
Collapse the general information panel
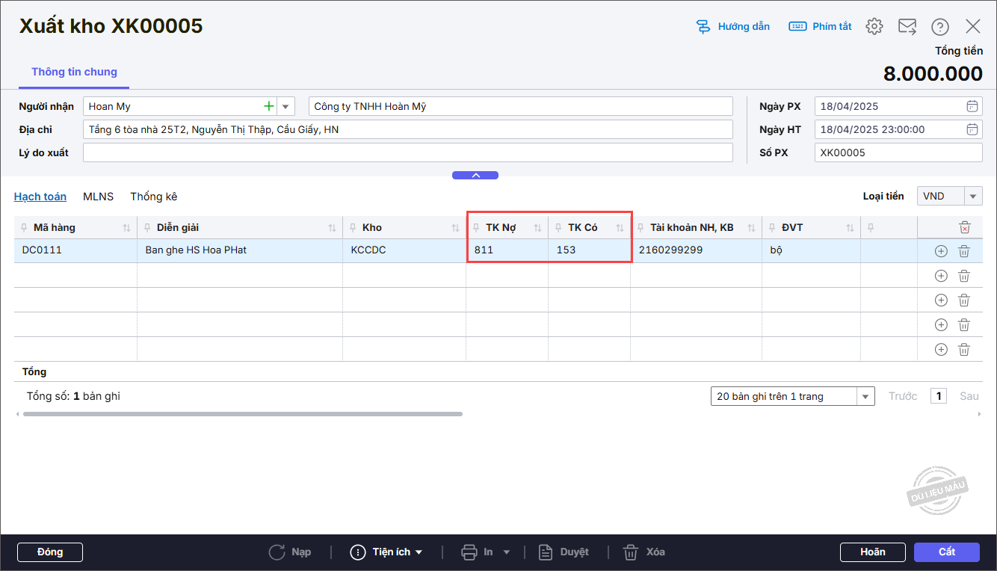(x=475, y=176)
